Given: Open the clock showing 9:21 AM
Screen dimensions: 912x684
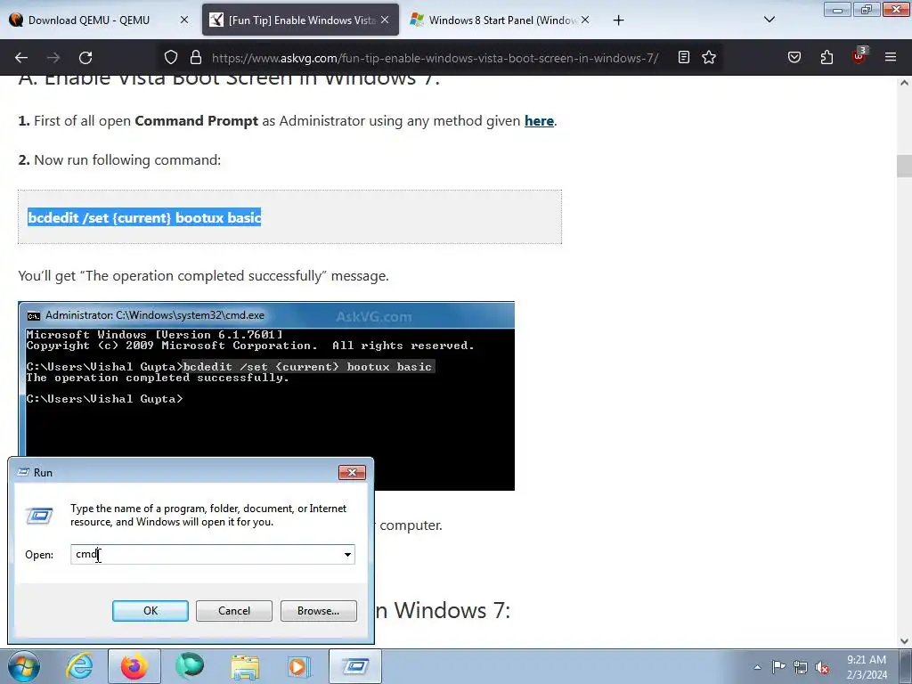Looking at the screenshot, I should pos(866,667).
